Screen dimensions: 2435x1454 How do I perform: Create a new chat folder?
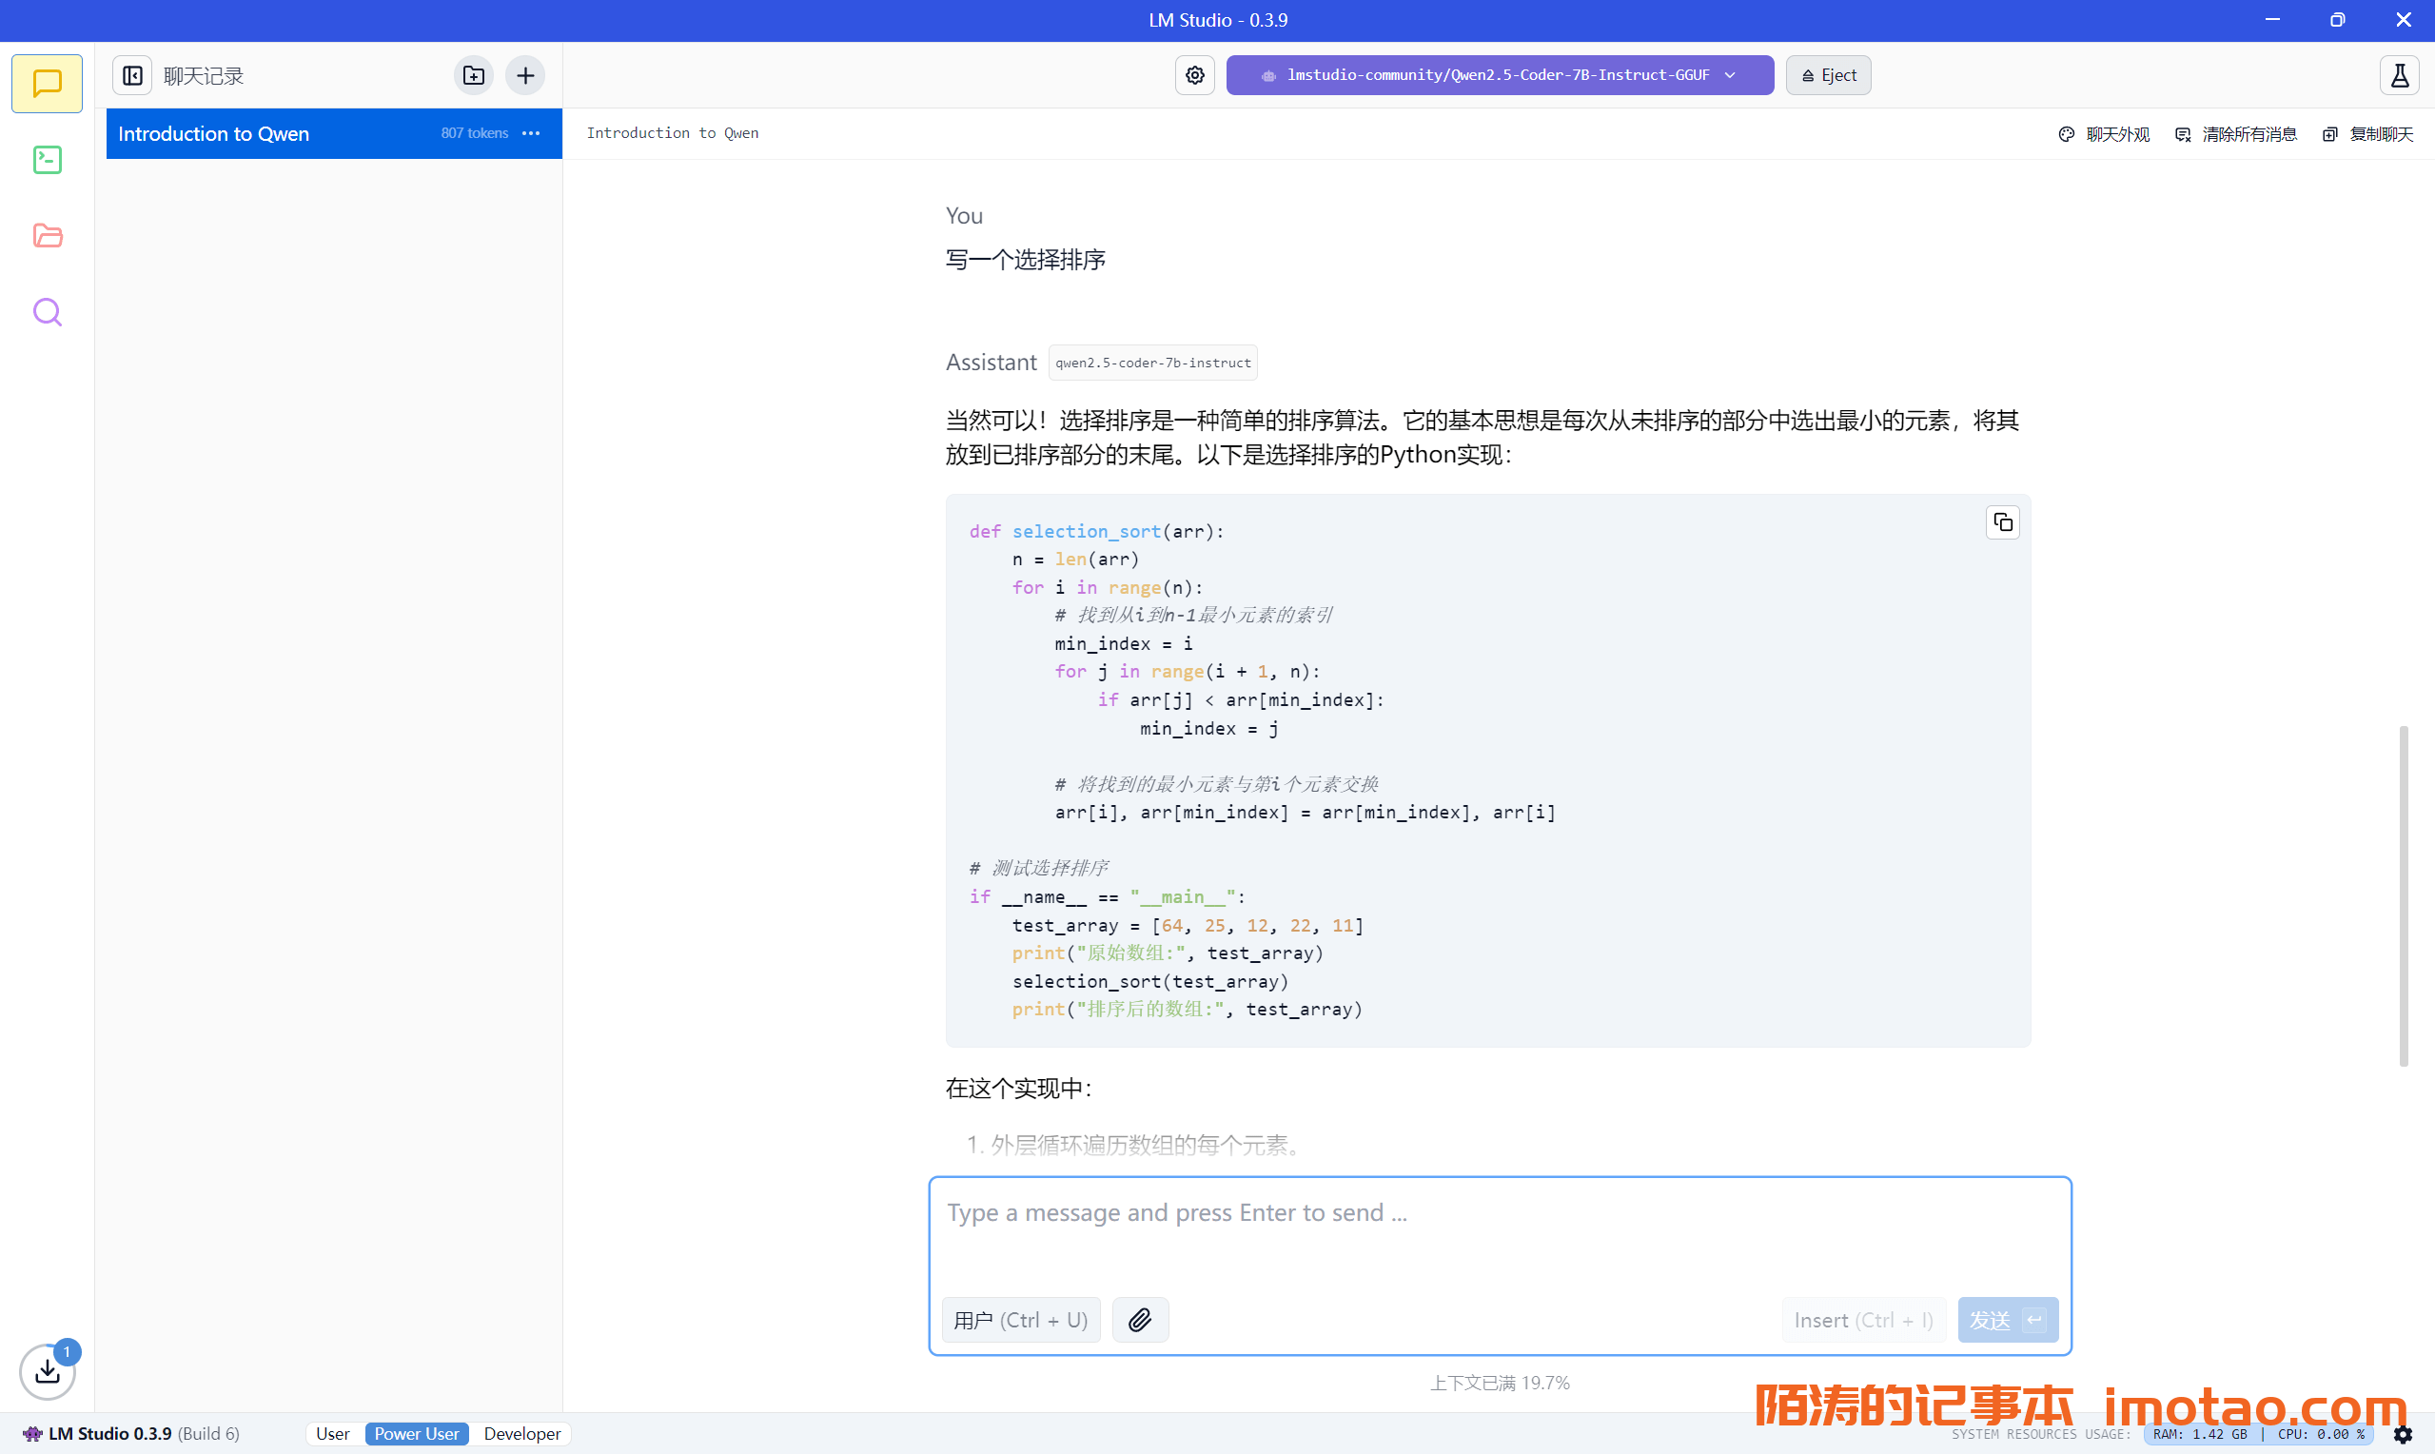click(474, 75)
